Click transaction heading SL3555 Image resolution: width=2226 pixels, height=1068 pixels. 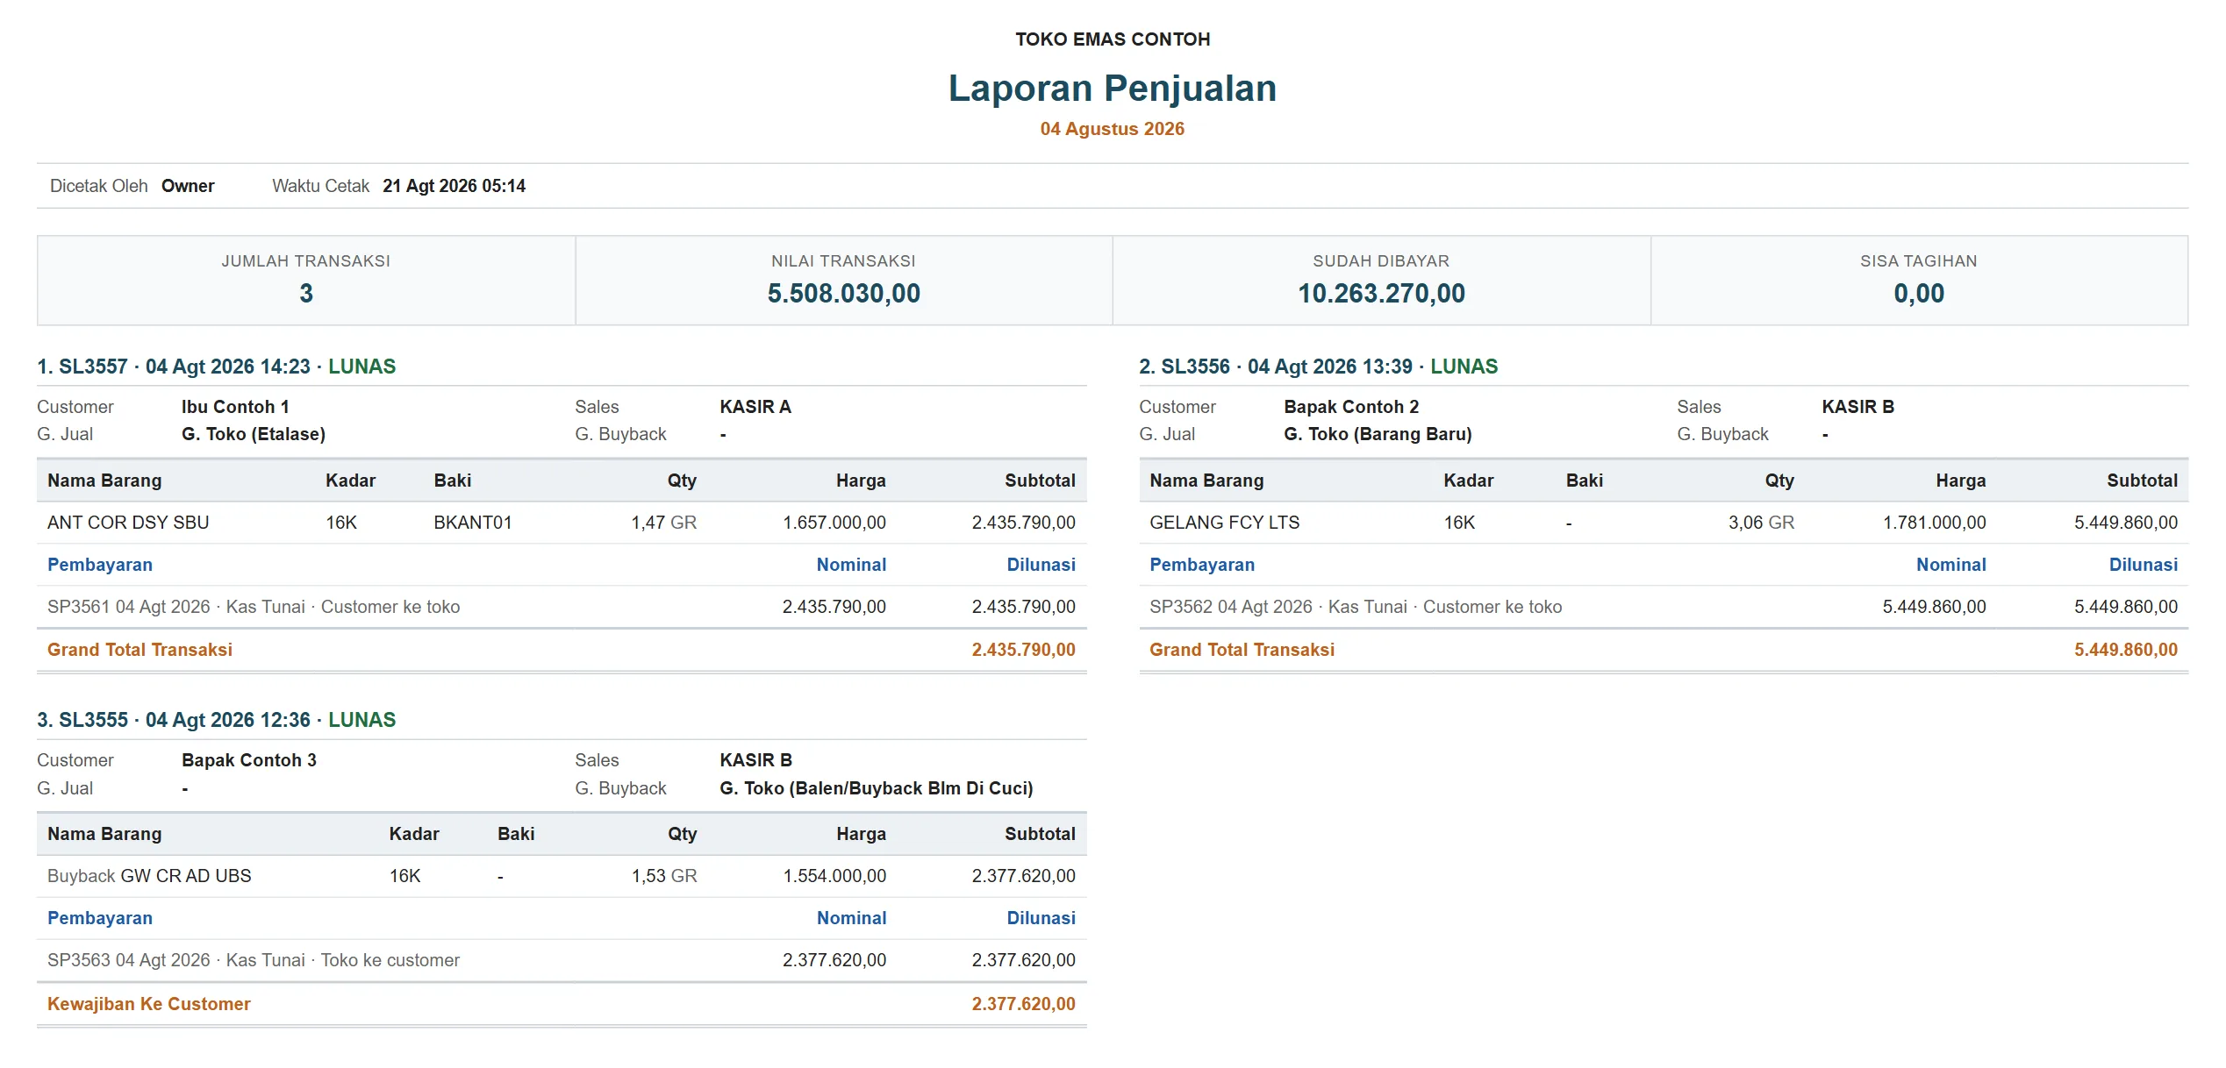[x=216, y=720]
